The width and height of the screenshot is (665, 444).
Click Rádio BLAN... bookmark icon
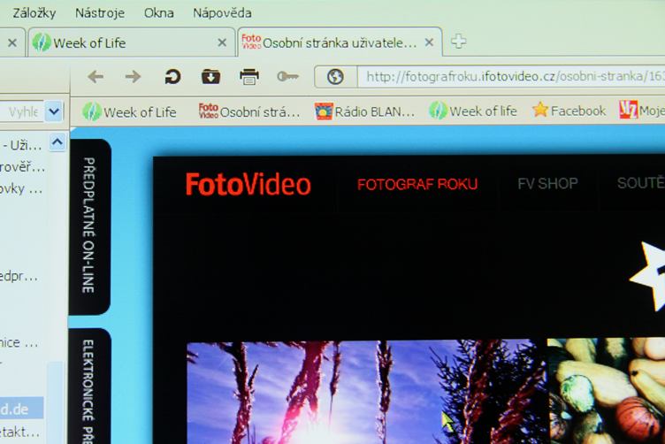[324, 111]
